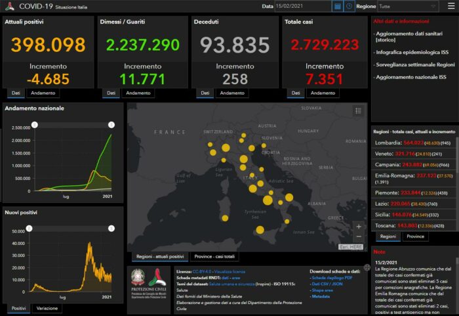Select Sicilia row in regions list
The width and height of the screenshot is (459, 316).
[x=414, y=215]
